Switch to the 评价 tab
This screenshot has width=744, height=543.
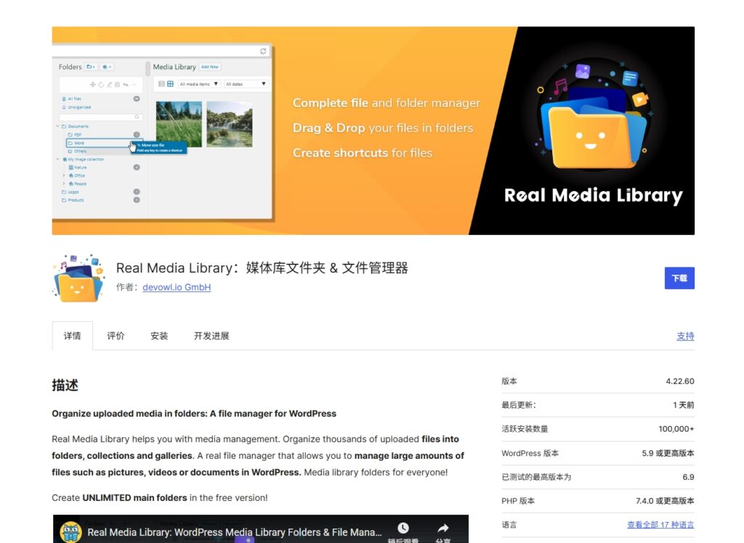(116, 336)
